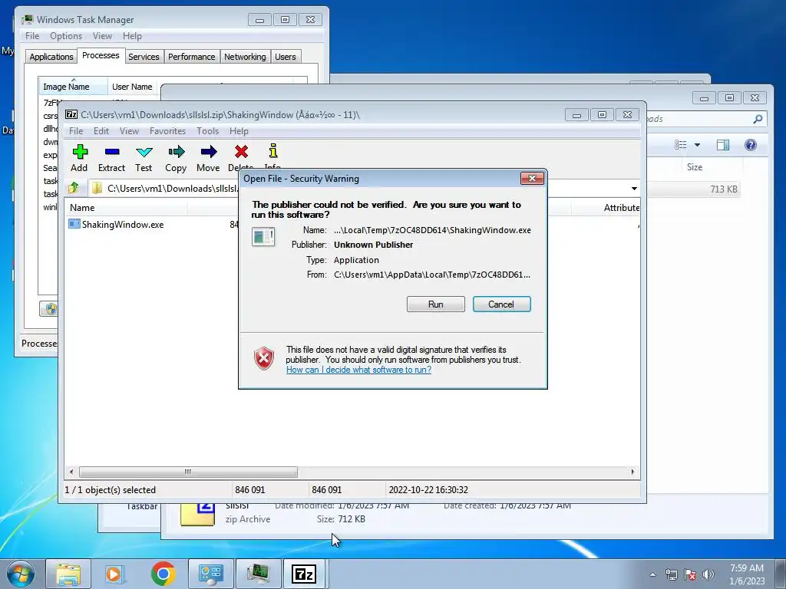Open the Task Manager Help menu
This screenshot has height=589, width=786.
tap(132, 36)
